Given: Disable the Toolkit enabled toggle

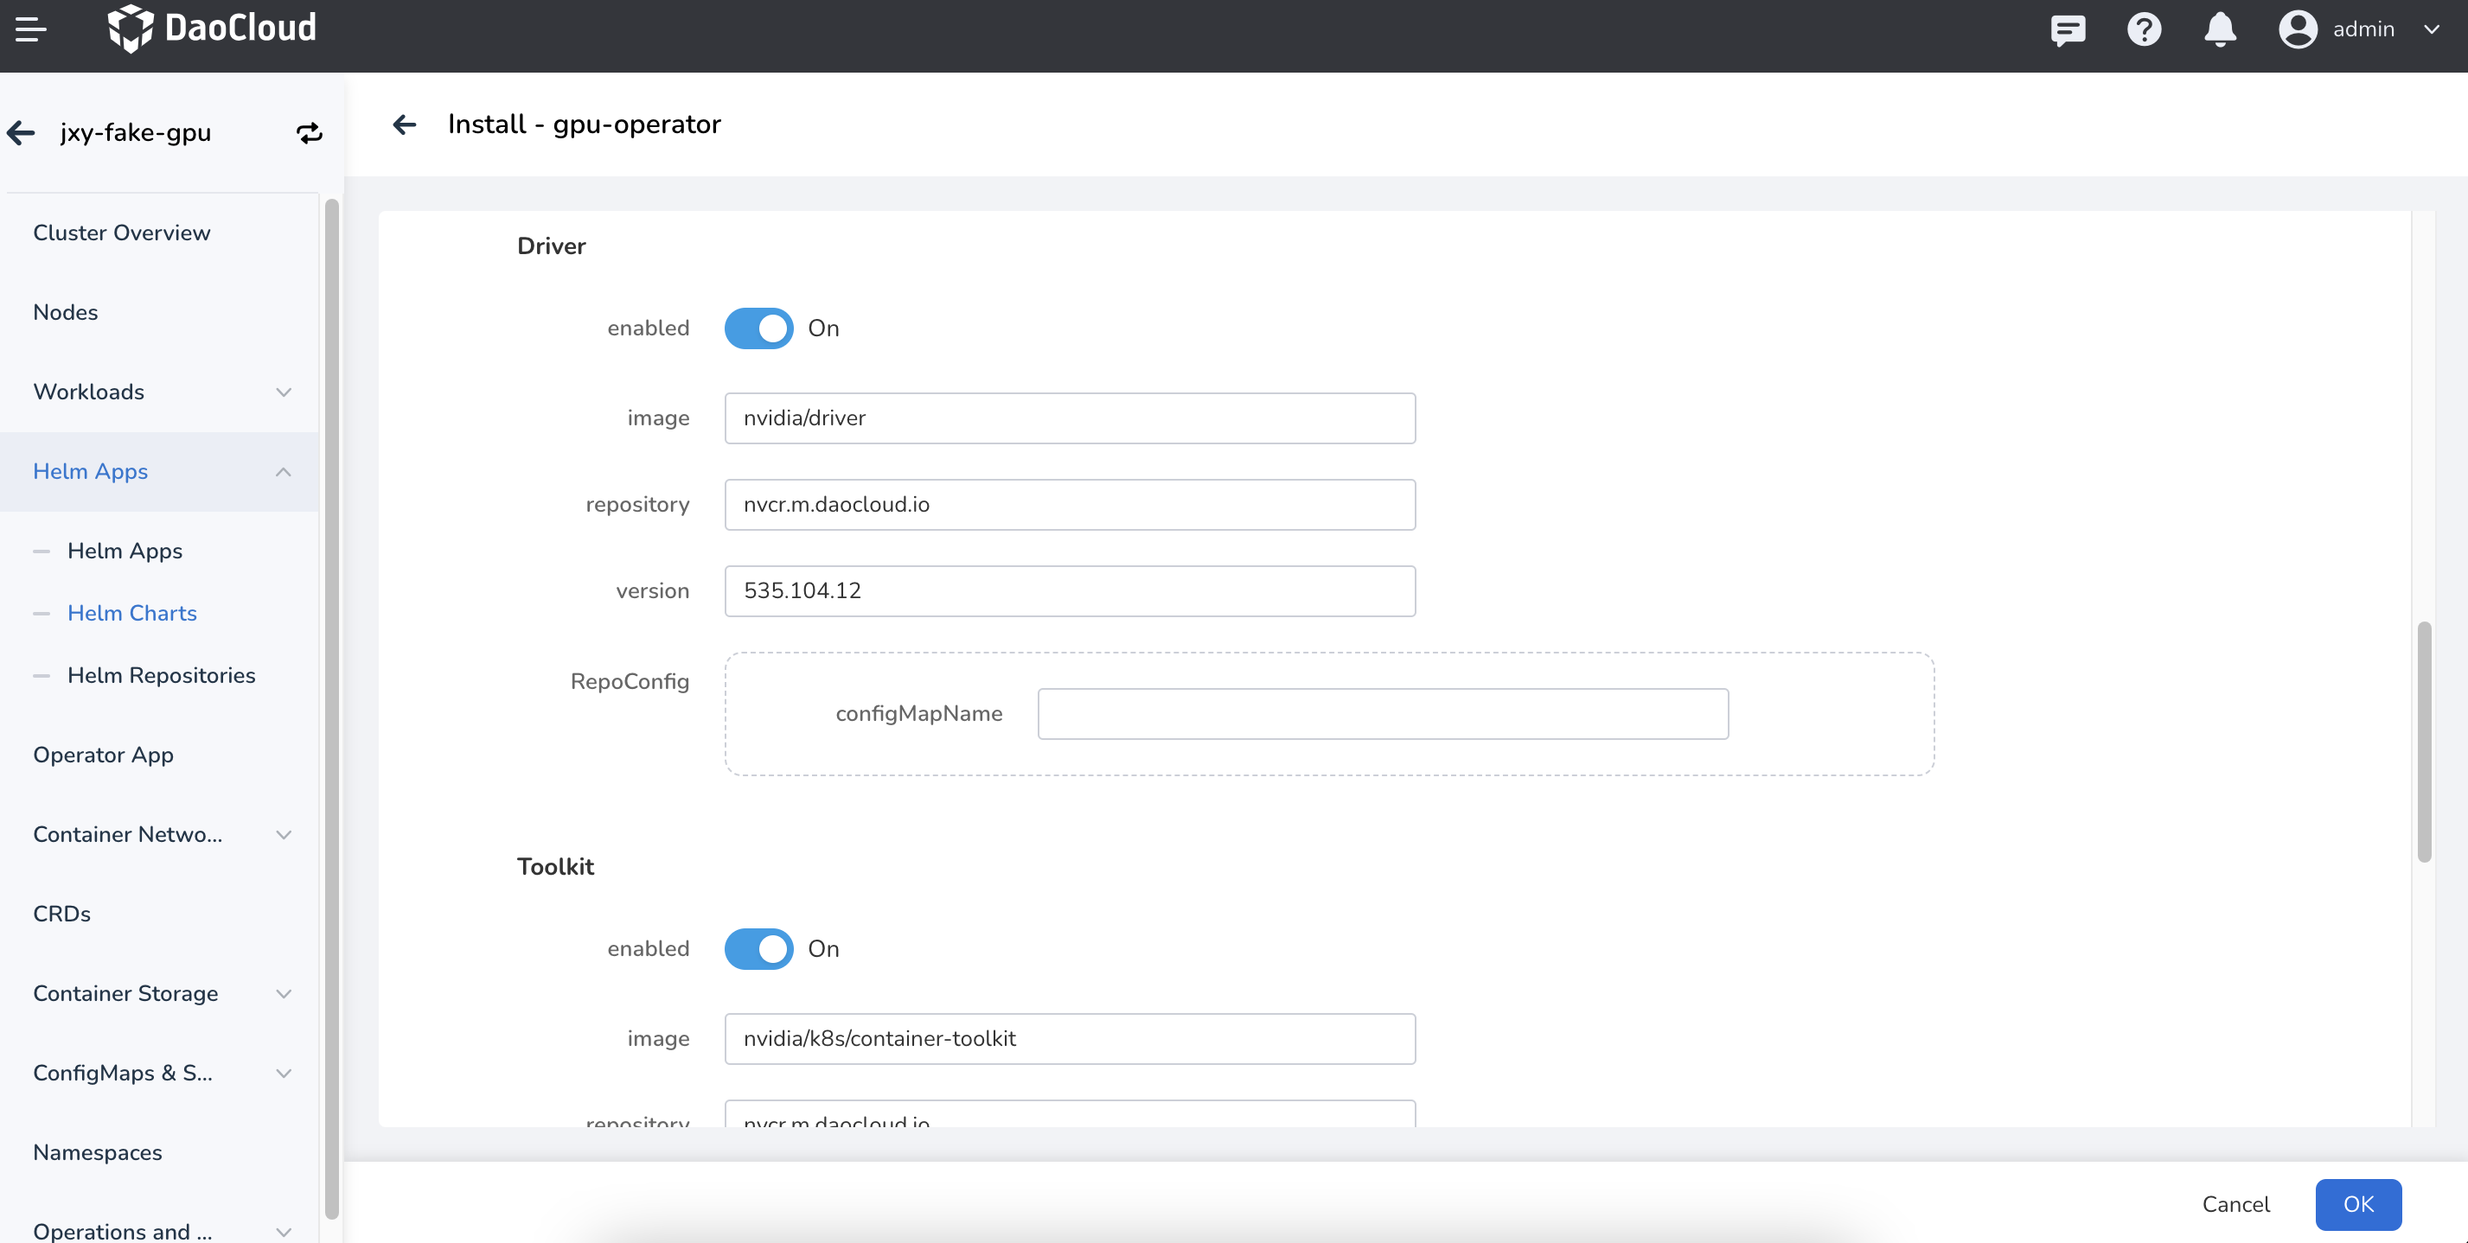Looking at the screenshot, I should (x=758, y=949).
